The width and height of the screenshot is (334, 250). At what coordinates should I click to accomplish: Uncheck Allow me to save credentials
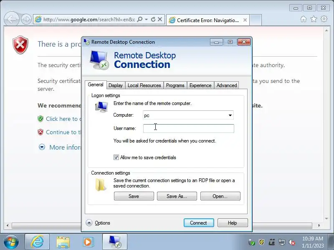click(116, 157)
